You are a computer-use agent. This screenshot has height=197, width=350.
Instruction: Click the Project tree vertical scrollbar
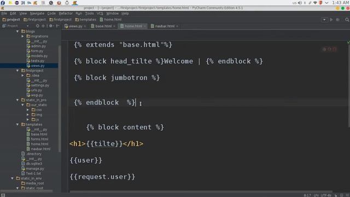click(x=60, y=99)
